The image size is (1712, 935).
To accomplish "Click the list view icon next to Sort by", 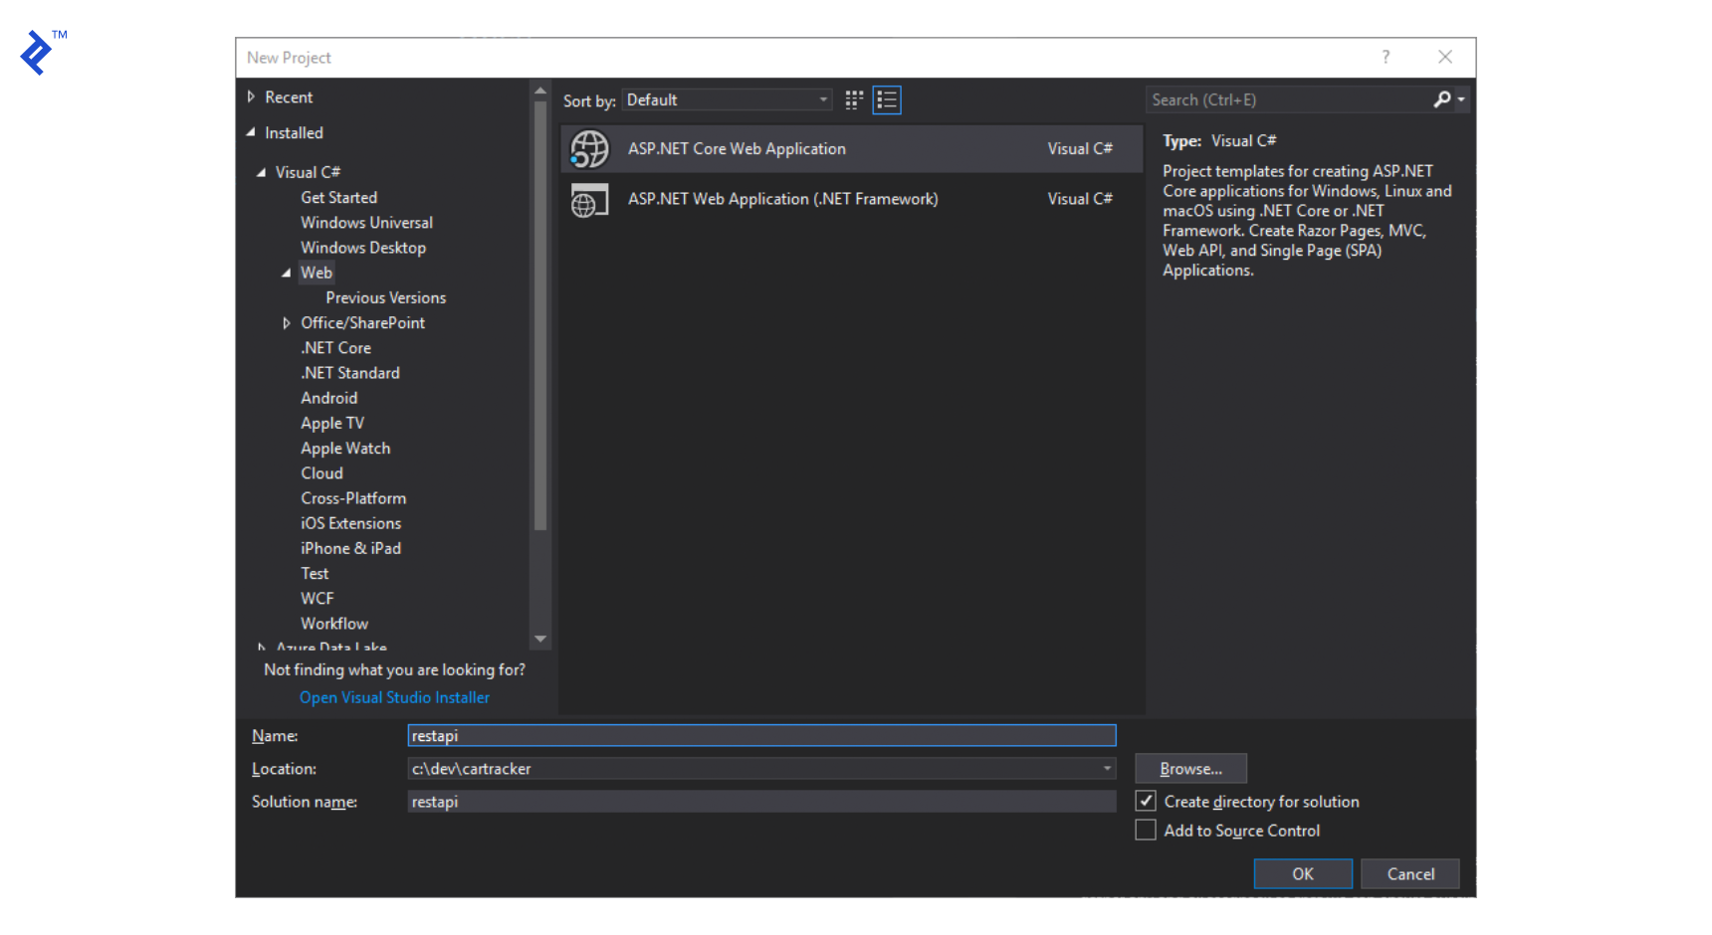I will pyautogui.click(x=886, y=99).
